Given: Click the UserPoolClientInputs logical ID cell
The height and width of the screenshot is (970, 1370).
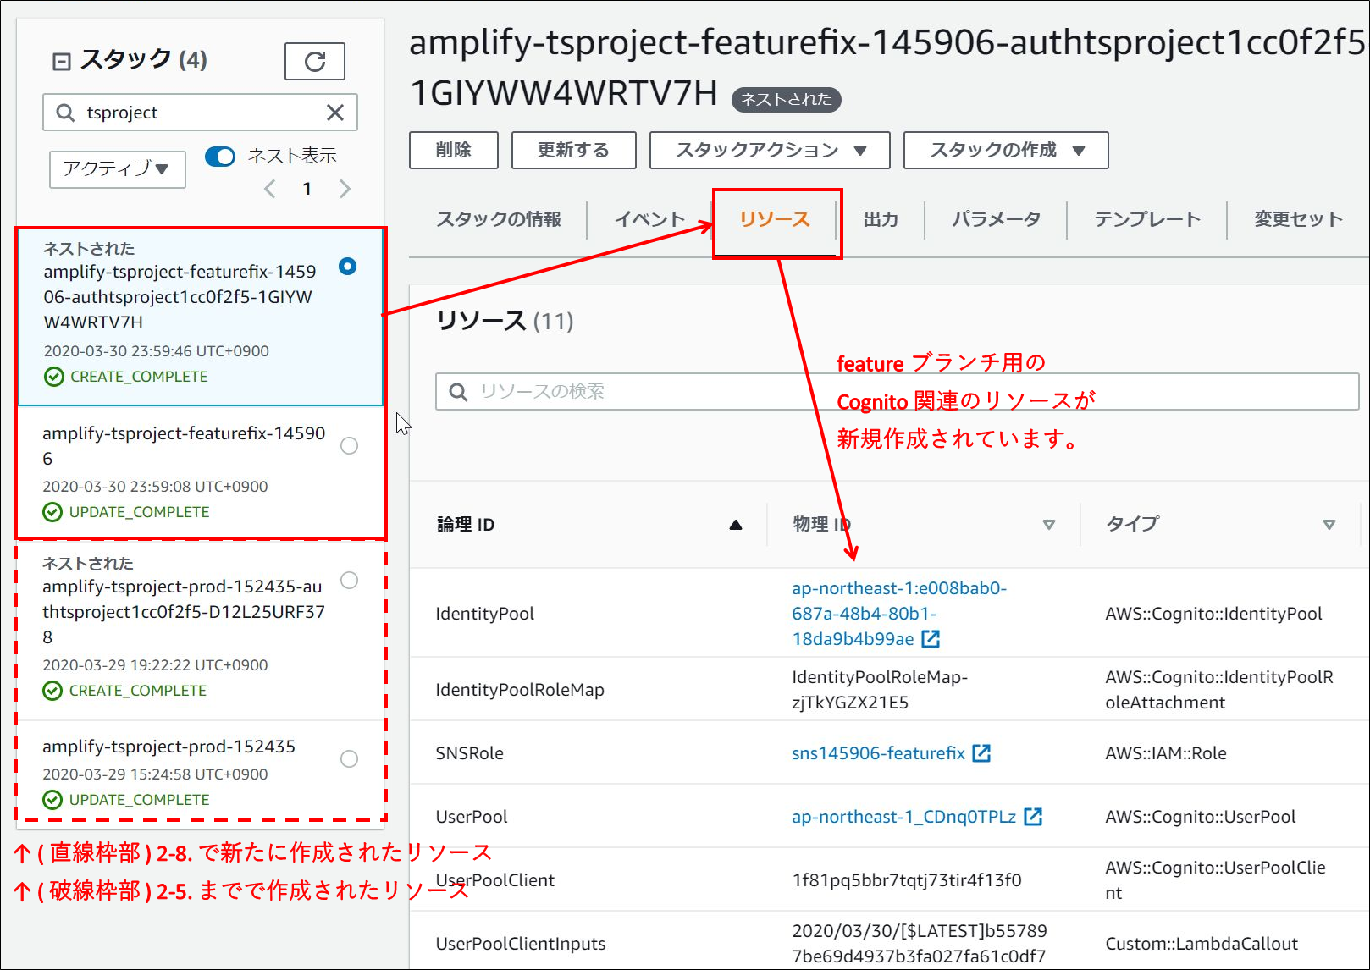Looking at the screenshot, I should click(521, 944).
